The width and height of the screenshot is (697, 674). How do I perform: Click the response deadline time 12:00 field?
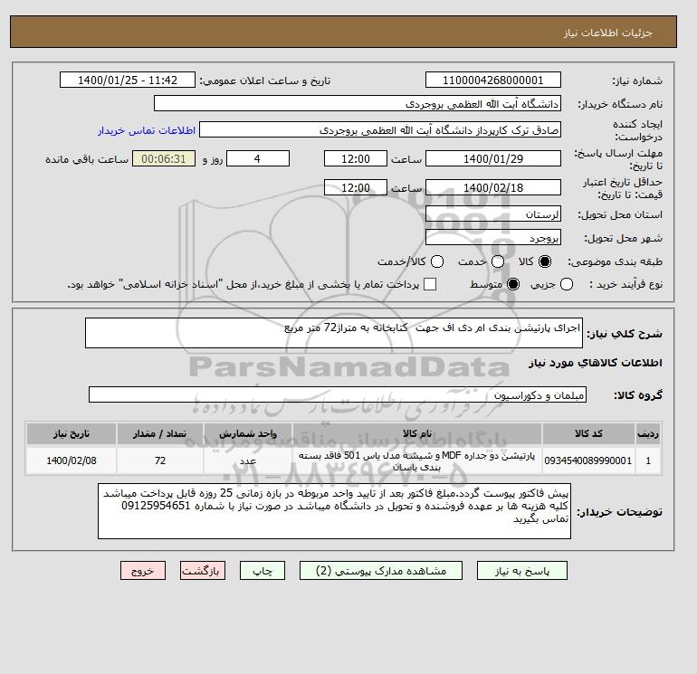pos(356,158)
